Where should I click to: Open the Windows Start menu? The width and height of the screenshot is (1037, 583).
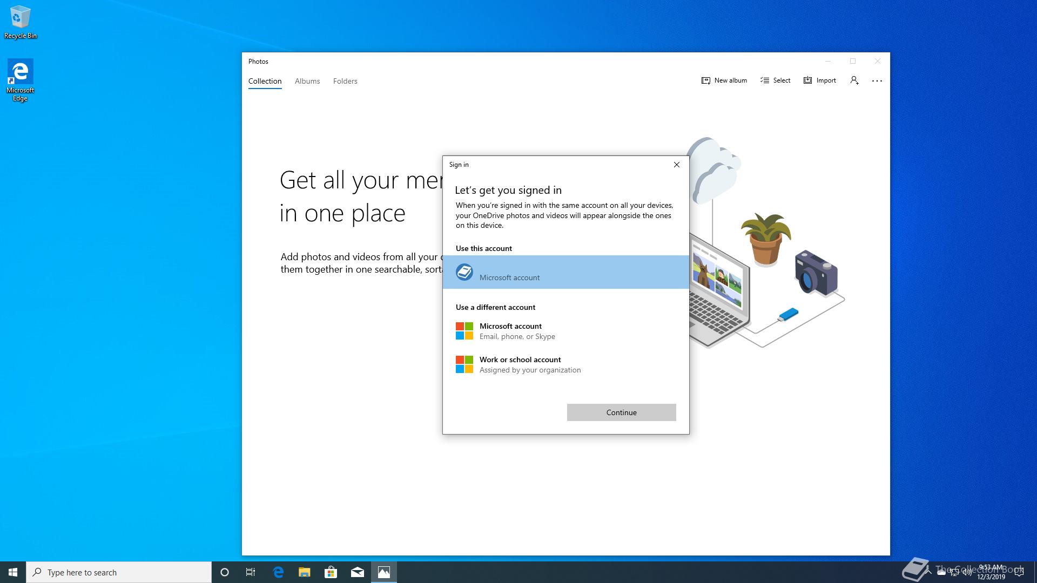pyautogui.click(x=13, y=572)
